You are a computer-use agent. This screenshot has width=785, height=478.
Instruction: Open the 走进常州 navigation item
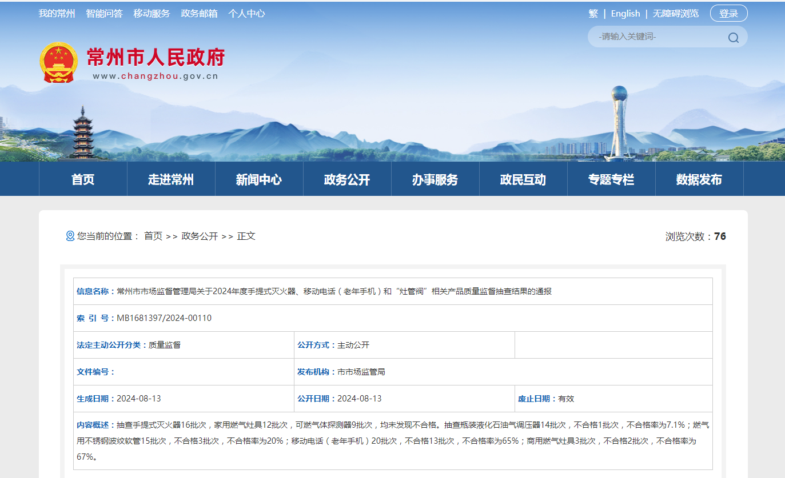[171, 179]
